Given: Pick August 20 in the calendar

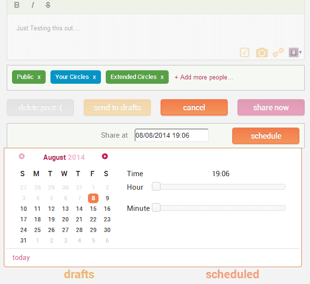Looking at the screenshot, I should pos(65,219).
